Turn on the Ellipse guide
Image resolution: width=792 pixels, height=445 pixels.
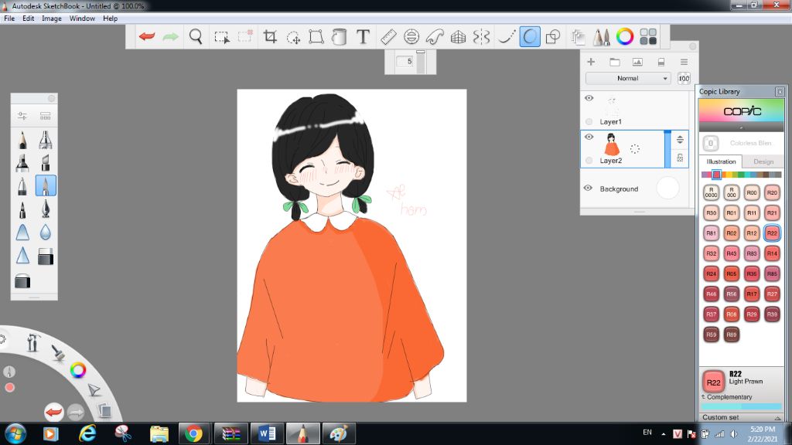[411, 37]
